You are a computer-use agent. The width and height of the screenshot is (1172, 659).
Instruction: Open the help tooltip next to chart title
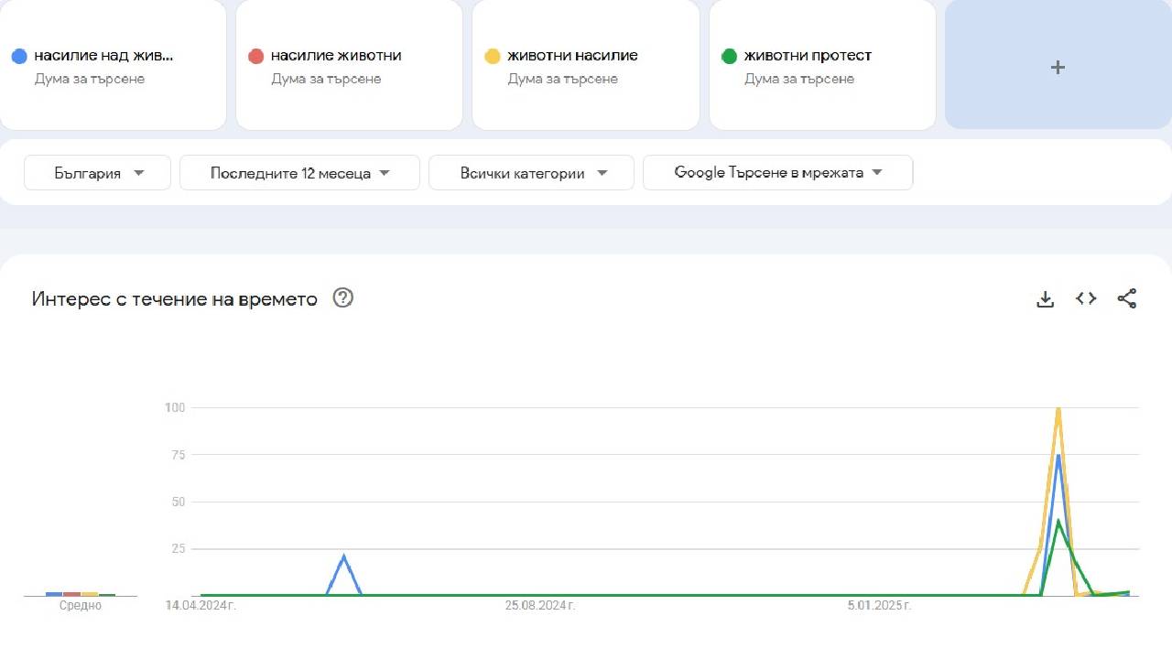pyautogui.click(x=342, y=297)
